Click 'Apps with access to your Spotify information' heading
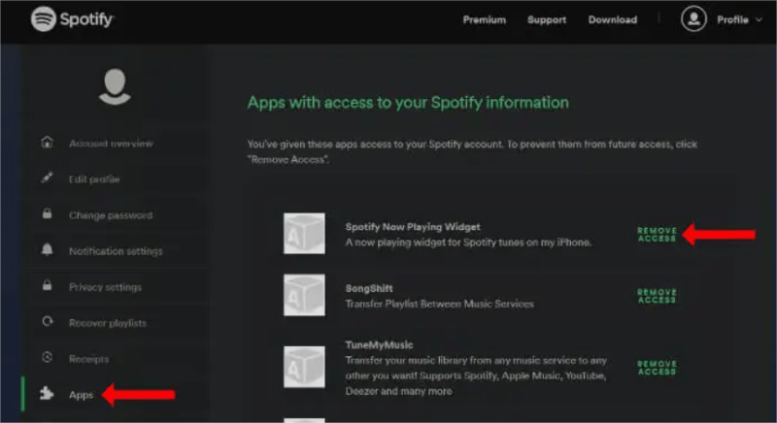The width and height of the screenshot is (777, 423). coord(408,103)
